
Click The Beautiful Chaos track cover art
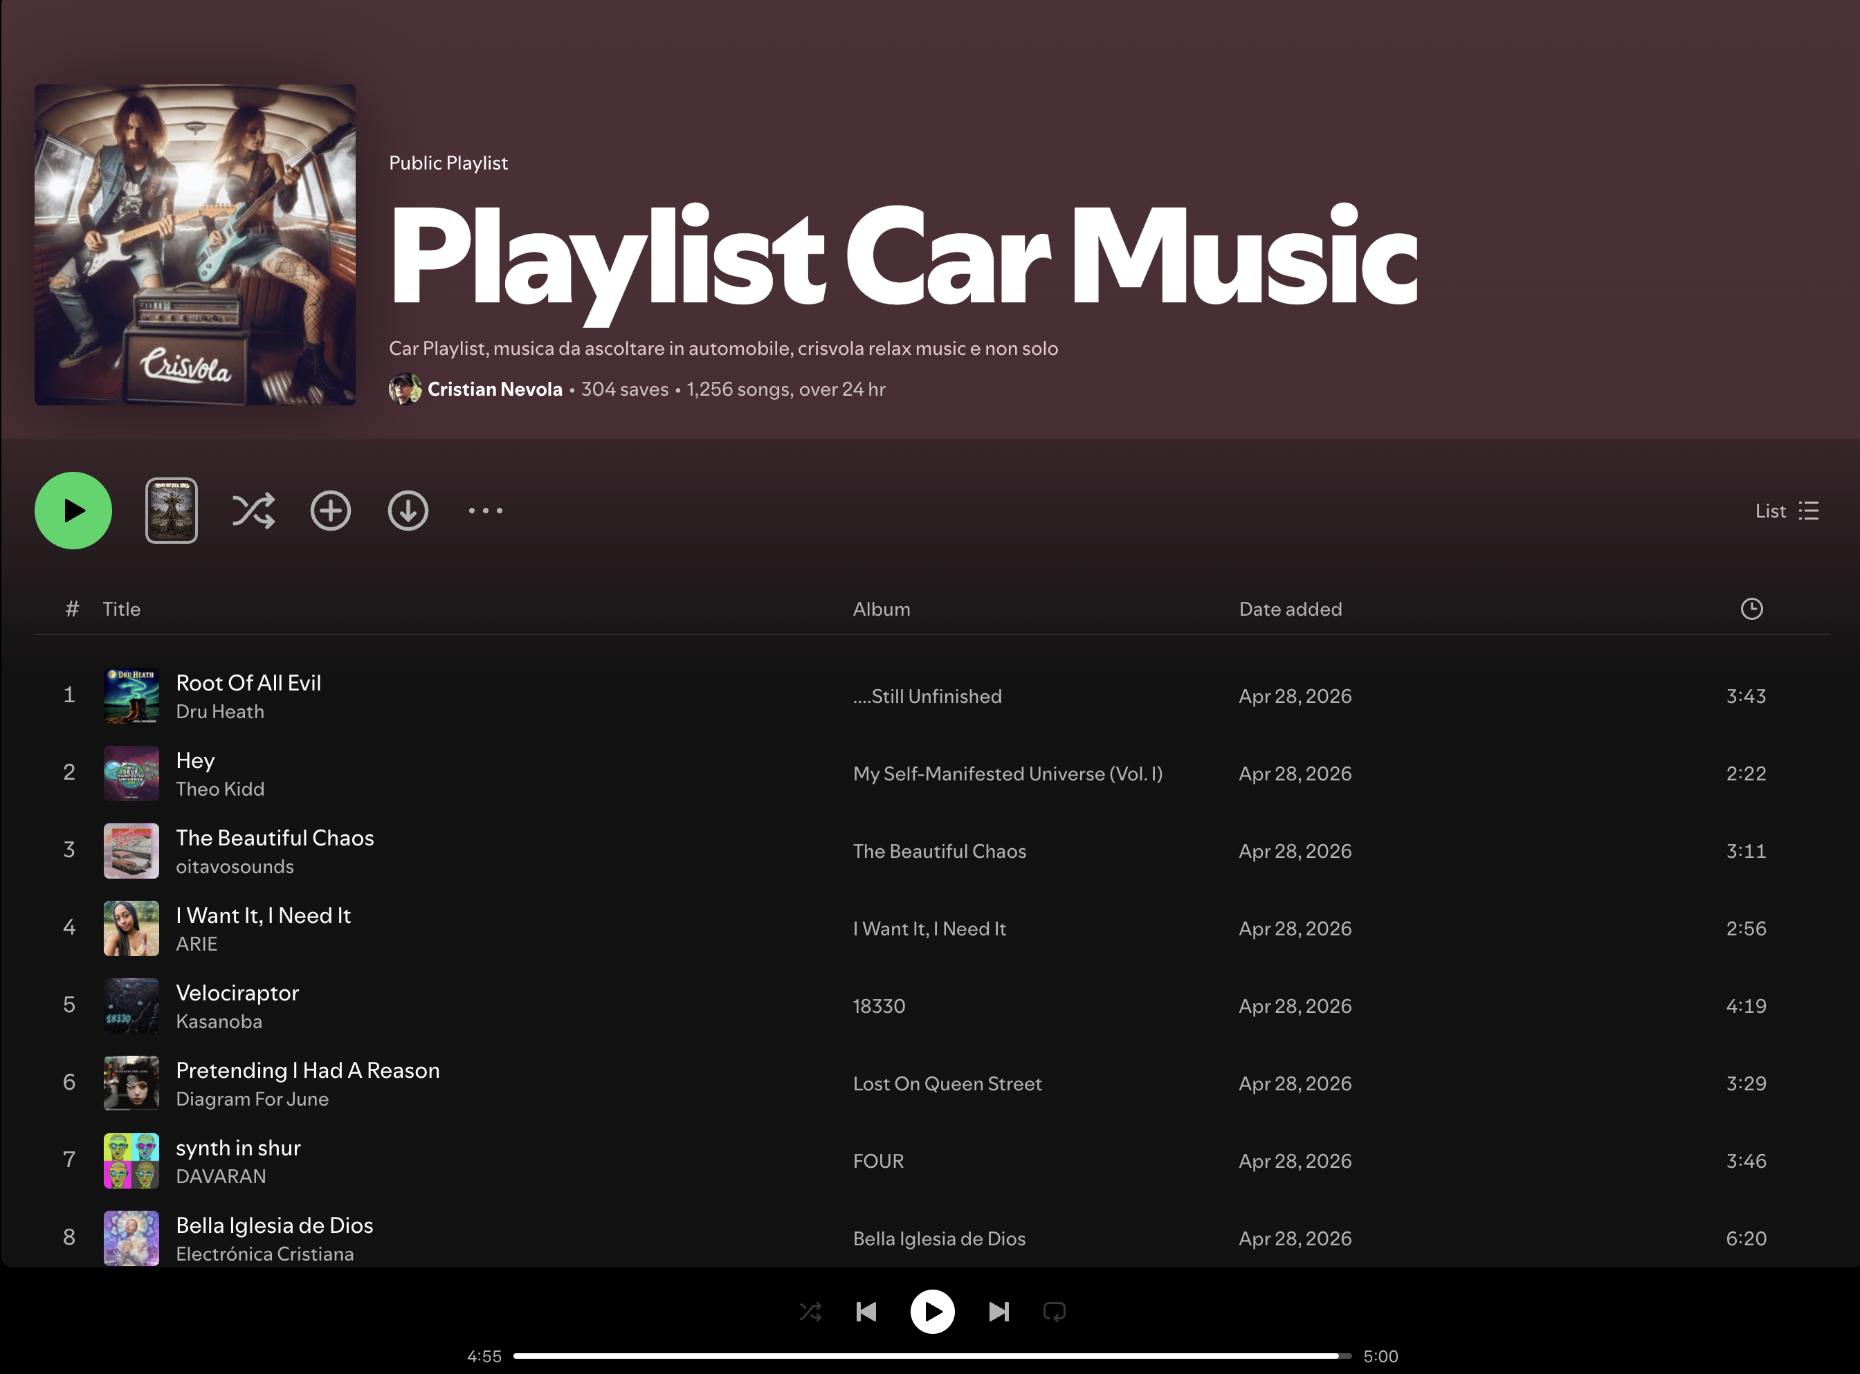pos(131,851)
